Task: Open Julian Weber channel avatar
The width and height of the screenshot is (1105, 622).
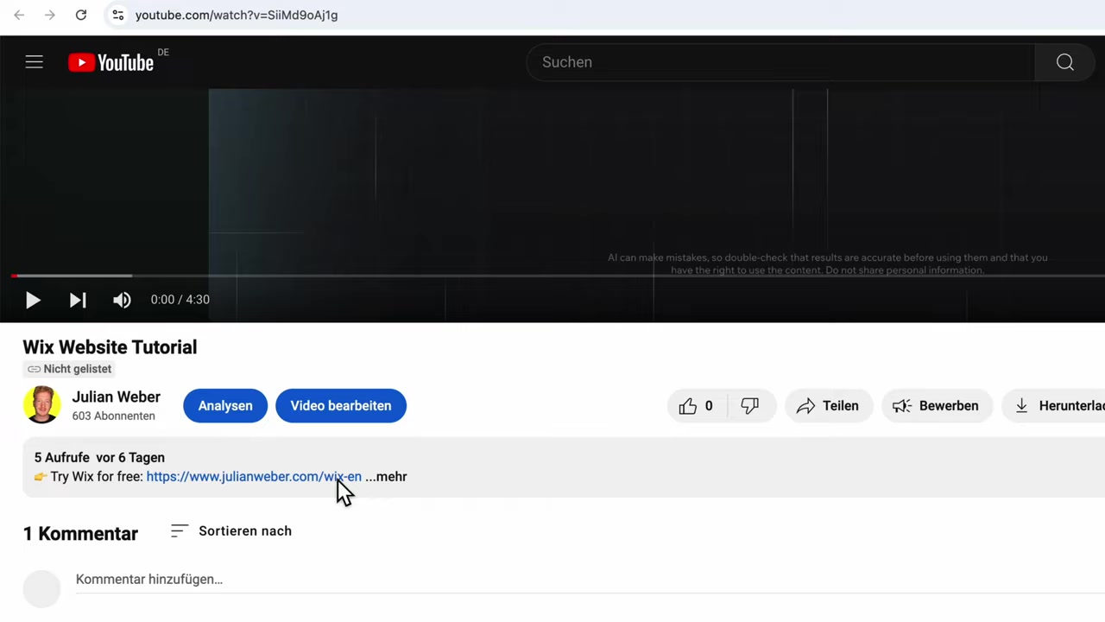Action: (x=41, y=405)
